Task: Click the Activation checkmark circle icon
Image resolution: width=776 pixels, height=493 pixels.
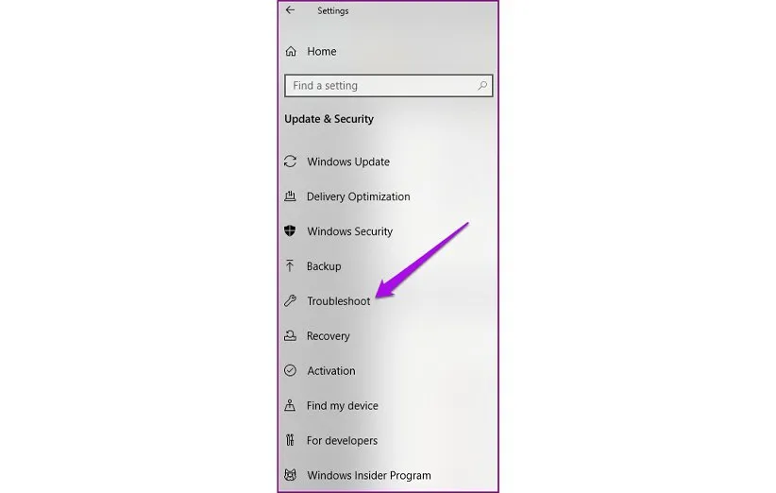Action: [290, 370]
